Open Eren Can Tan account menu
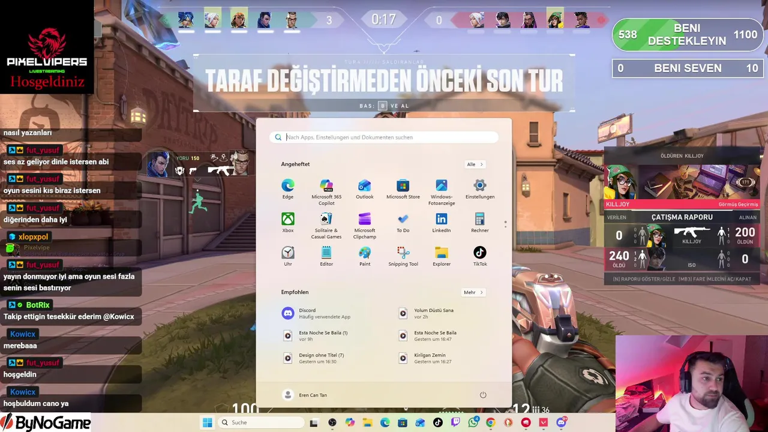The image size is (768, 432). (x=305, y=395)
